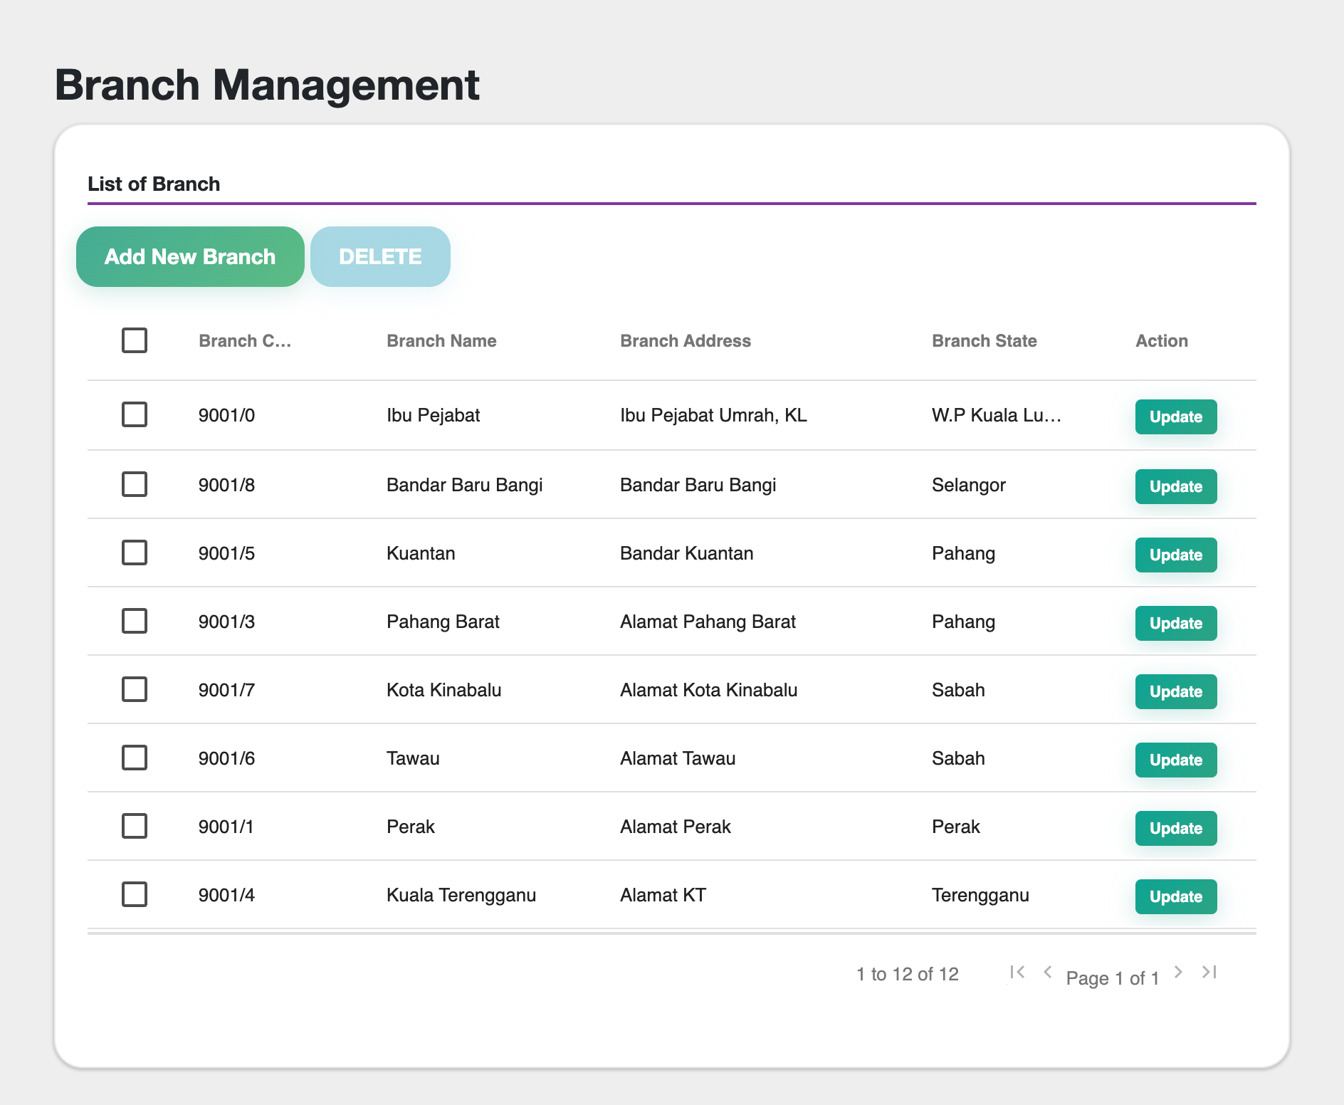Tick the checkbox for Kuantan branch

coord(135,552)
